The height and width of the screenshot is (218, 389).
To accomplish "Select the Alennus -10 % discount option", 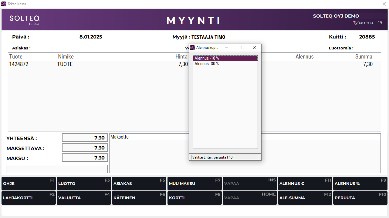I will 225,58.
